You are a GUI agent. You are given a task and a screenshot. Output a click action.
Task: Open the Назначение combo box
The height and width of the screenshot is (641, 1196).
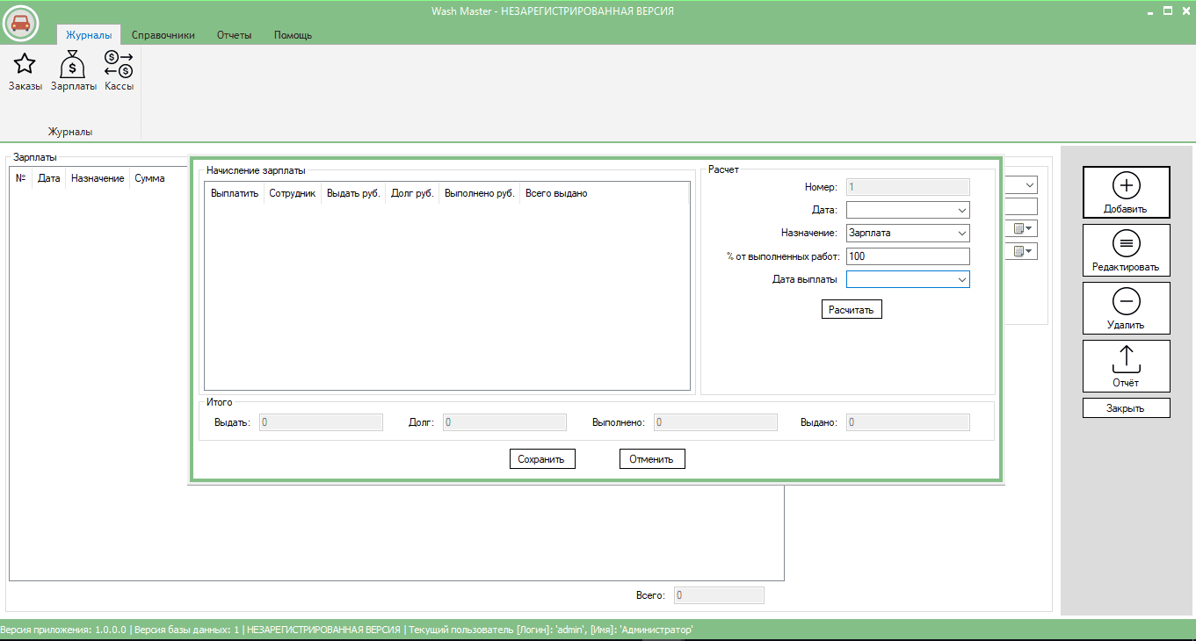(908, 234)
